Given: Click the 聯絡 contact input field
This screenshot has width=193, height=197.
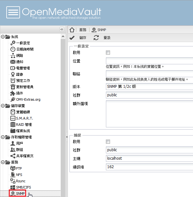Looking at the screenshot, I should point(149,74).
